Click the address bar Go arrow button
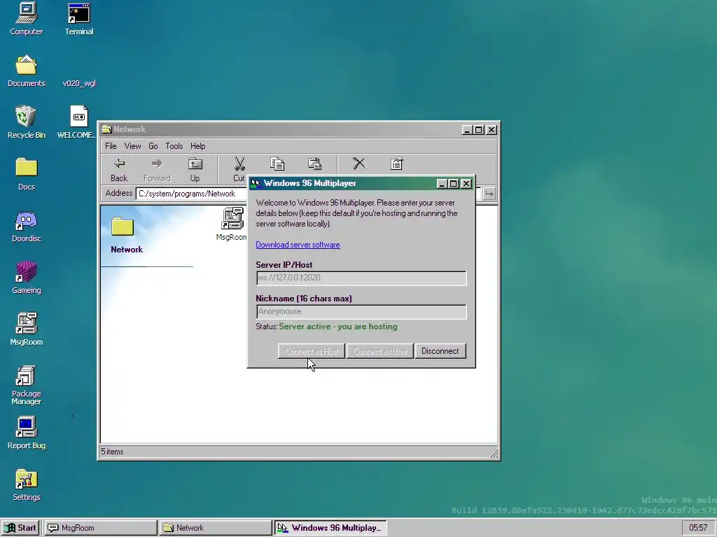717x537 pixels. click(489, 194)
